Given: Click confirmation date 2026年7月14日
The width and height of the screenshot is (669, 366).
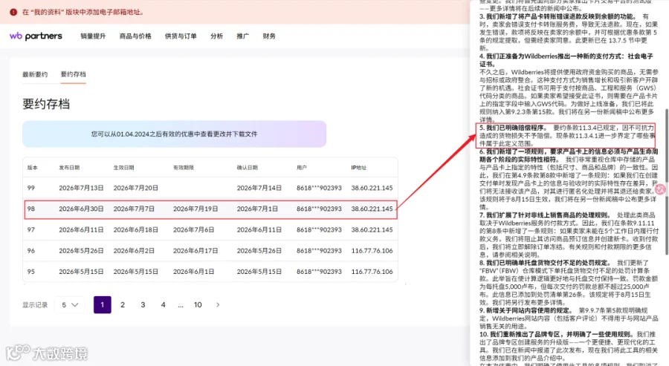Looking at the screenshot, I should pos(259,188).
